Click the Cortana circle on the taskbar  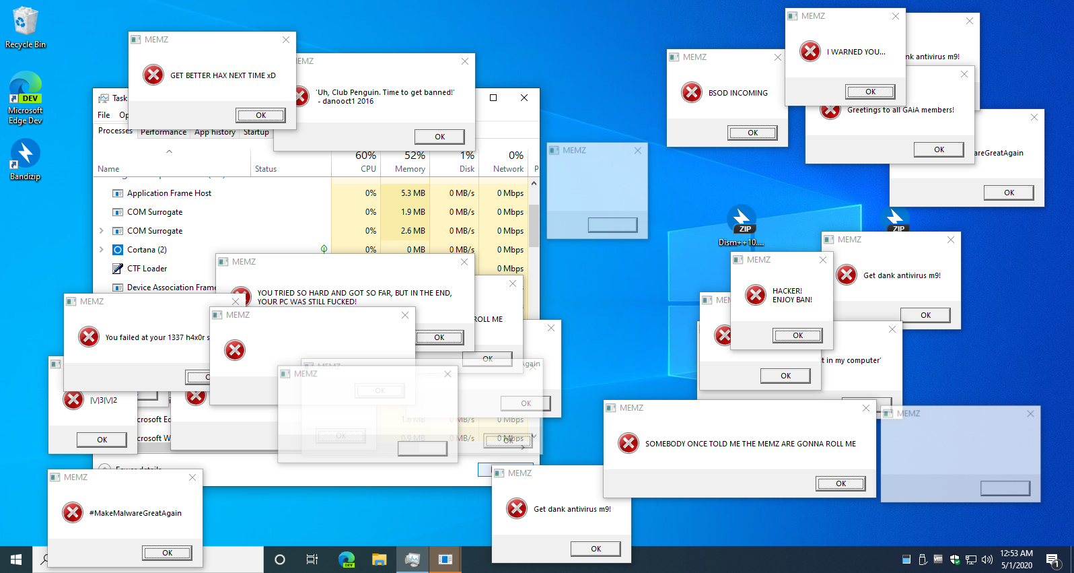click(280, 560)
